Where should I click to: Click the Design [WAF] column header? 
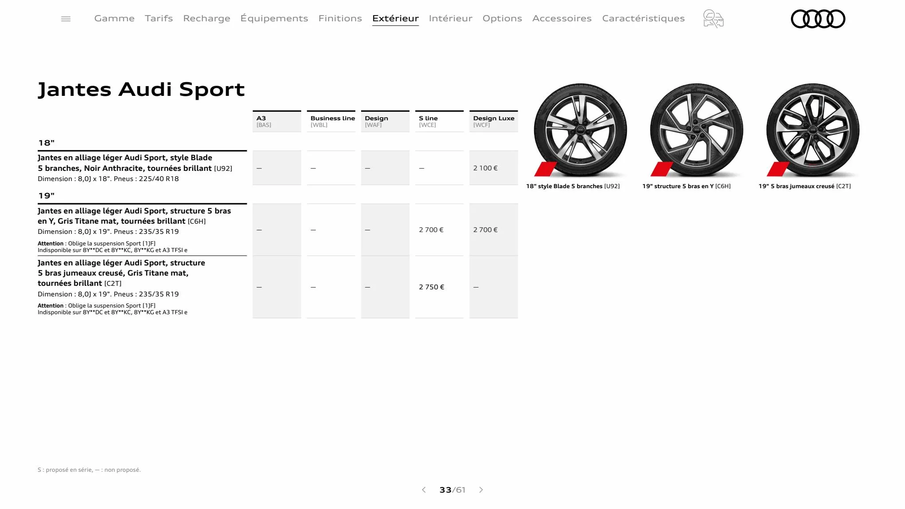coord(385,121)
